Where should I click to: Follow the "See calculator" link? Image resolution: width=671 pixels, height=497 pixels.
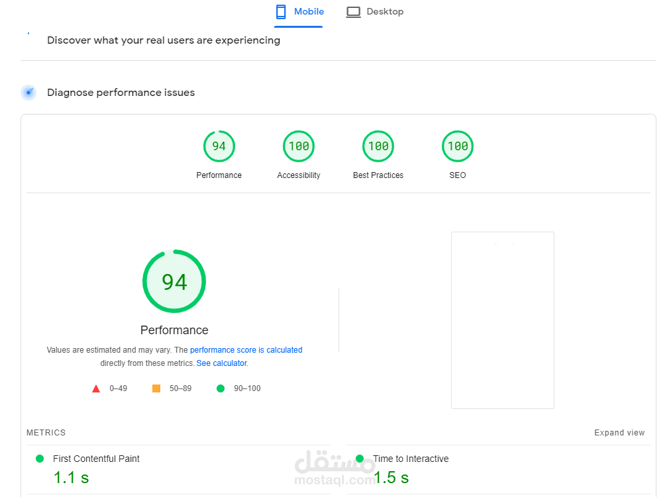click(x=221, y=363)
